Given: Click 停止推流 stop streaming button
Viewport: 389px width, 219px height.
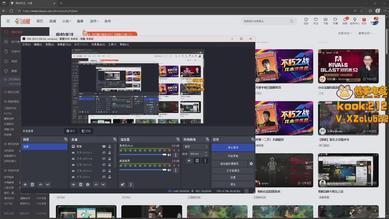Looking at the screenshot, I should [233, 147].
